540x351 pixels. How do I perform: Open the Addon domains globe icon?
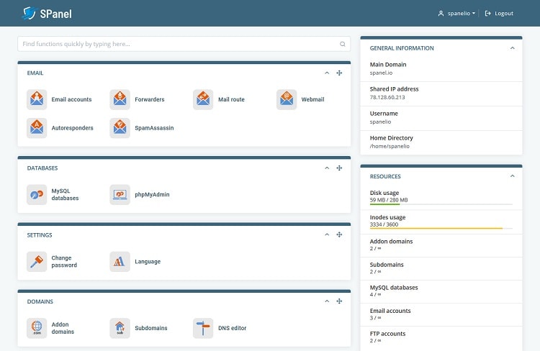(x=37, y=328)
